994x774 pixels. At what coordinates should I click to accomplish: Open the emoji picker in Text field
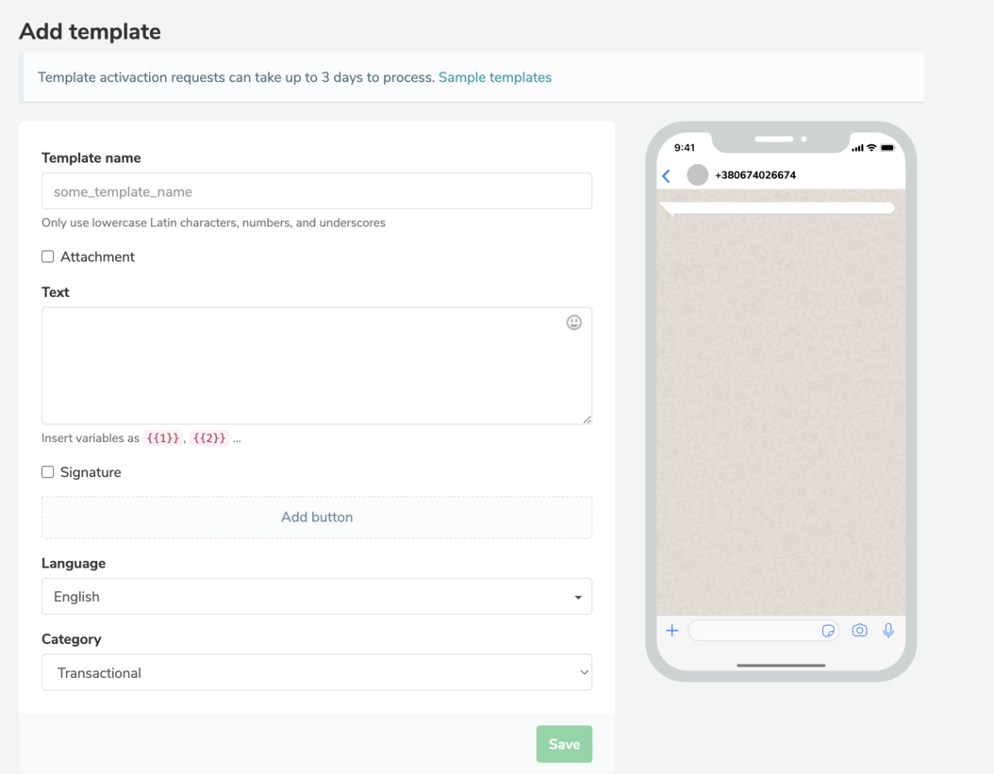[573, 322]
